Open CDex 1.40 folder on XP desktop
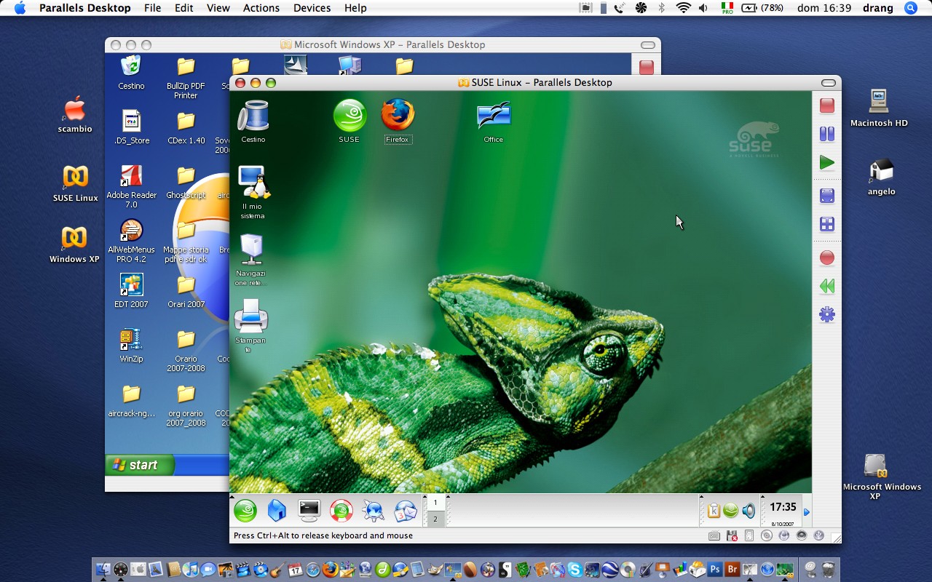The width and height of the screenshot is (932, 582). click(x=186, y=127)
